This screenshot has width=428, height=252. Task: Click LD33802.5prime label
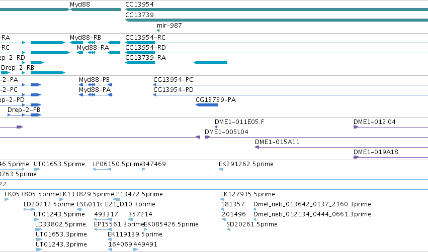pos(60,224)
